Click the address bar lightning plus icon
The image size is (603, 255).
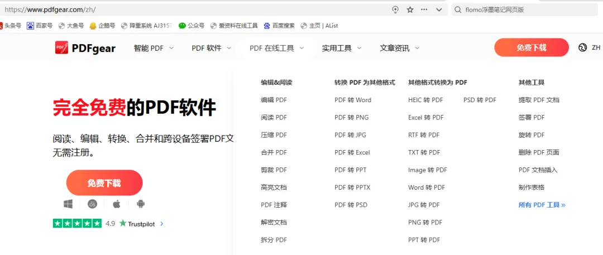pyautogui.click(x=395, y=9)
